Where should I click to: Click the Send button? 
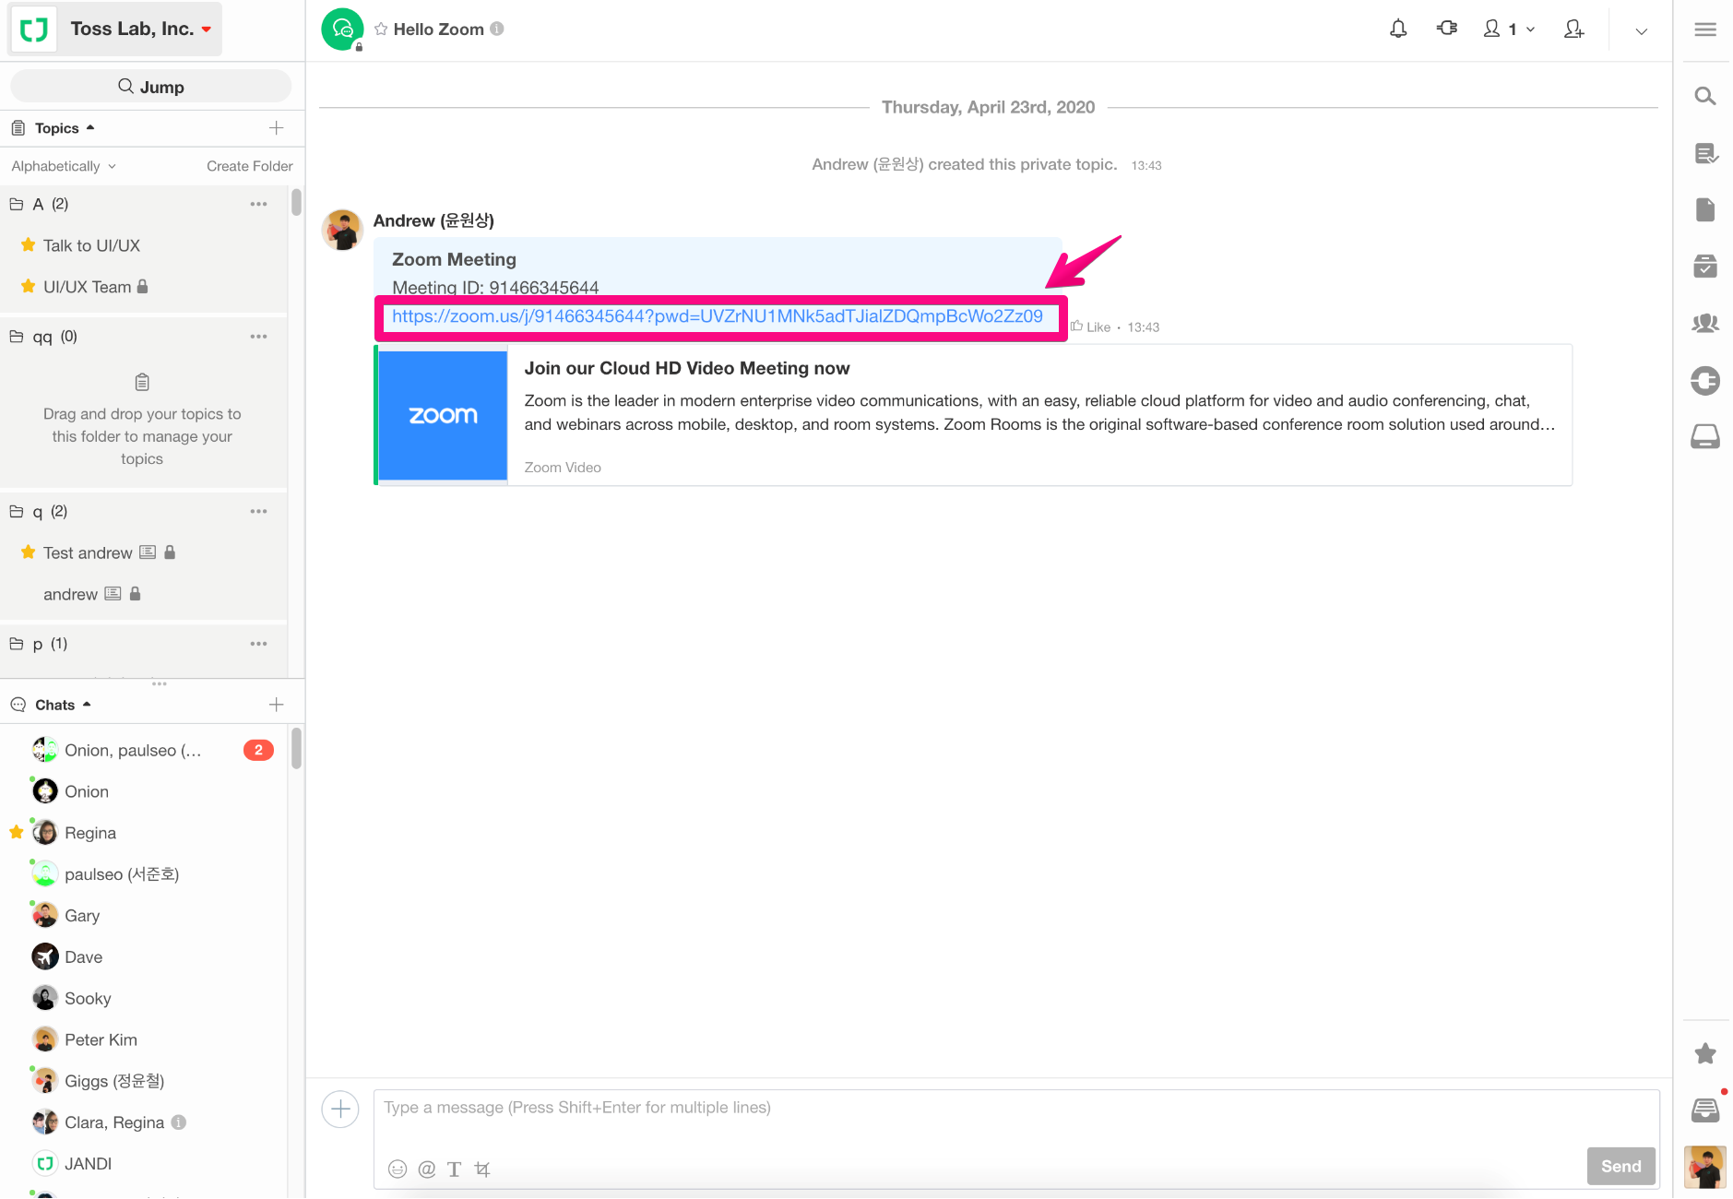1620,1166
